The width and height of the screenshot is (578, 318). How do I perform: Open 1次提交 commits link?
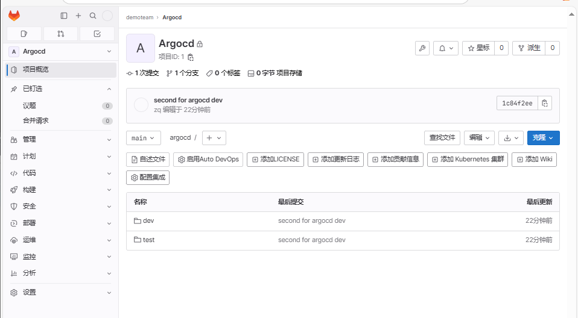pos(143,73)
